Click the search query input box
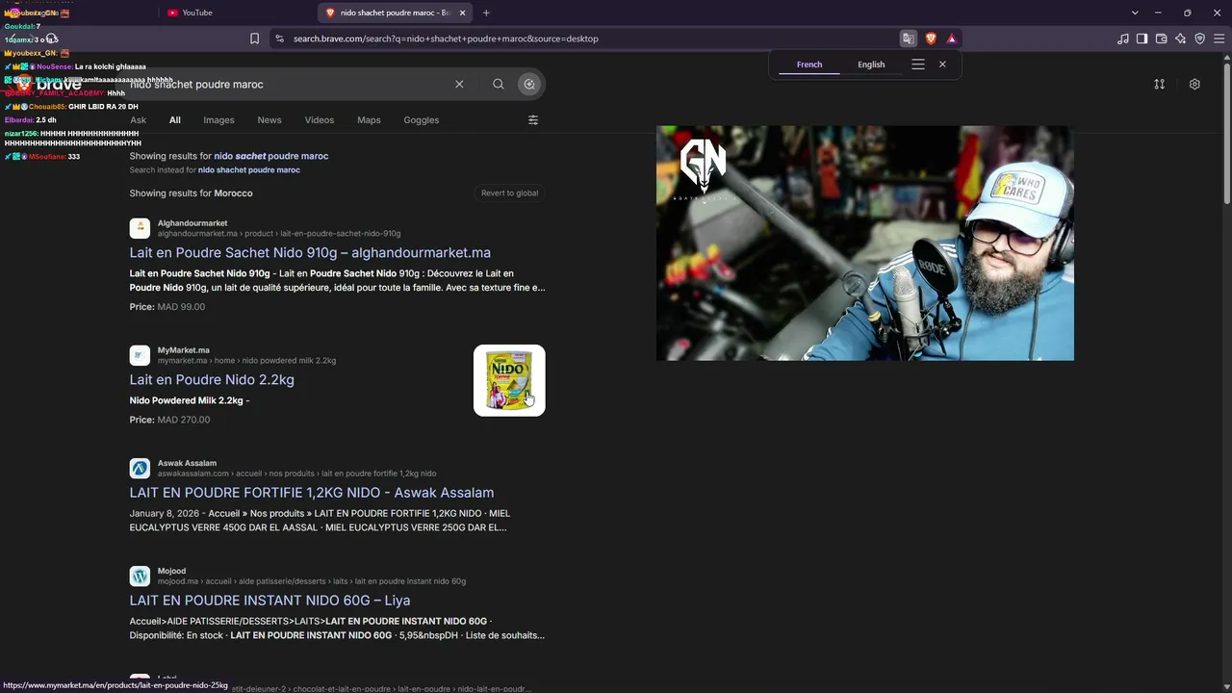Screen dimensions: 1232x693 (289, 85)
